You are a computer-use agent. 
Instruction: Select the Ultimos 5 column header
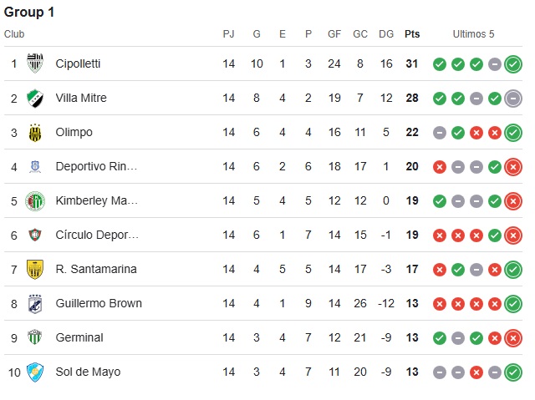[473, 34]
